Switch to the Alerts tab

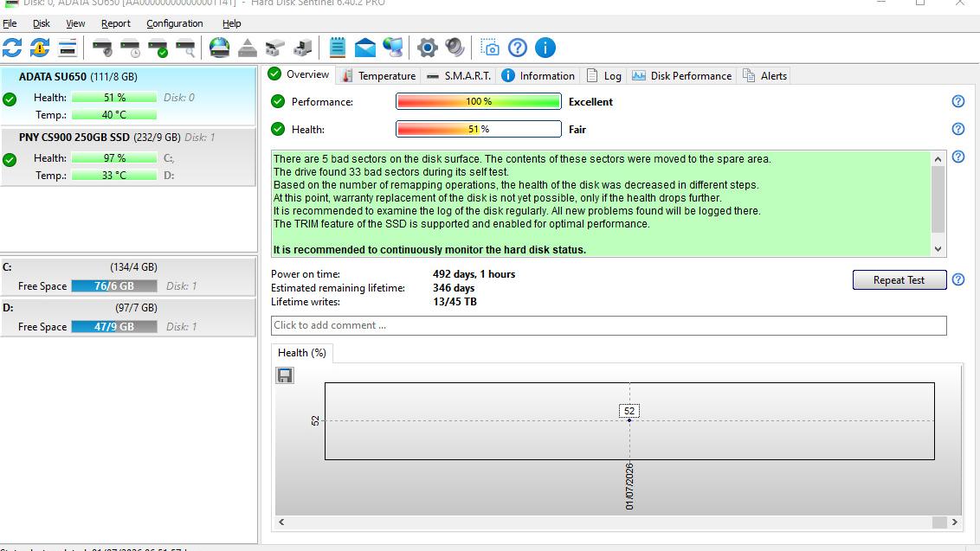pyautogui.click(x=764, y=75)
